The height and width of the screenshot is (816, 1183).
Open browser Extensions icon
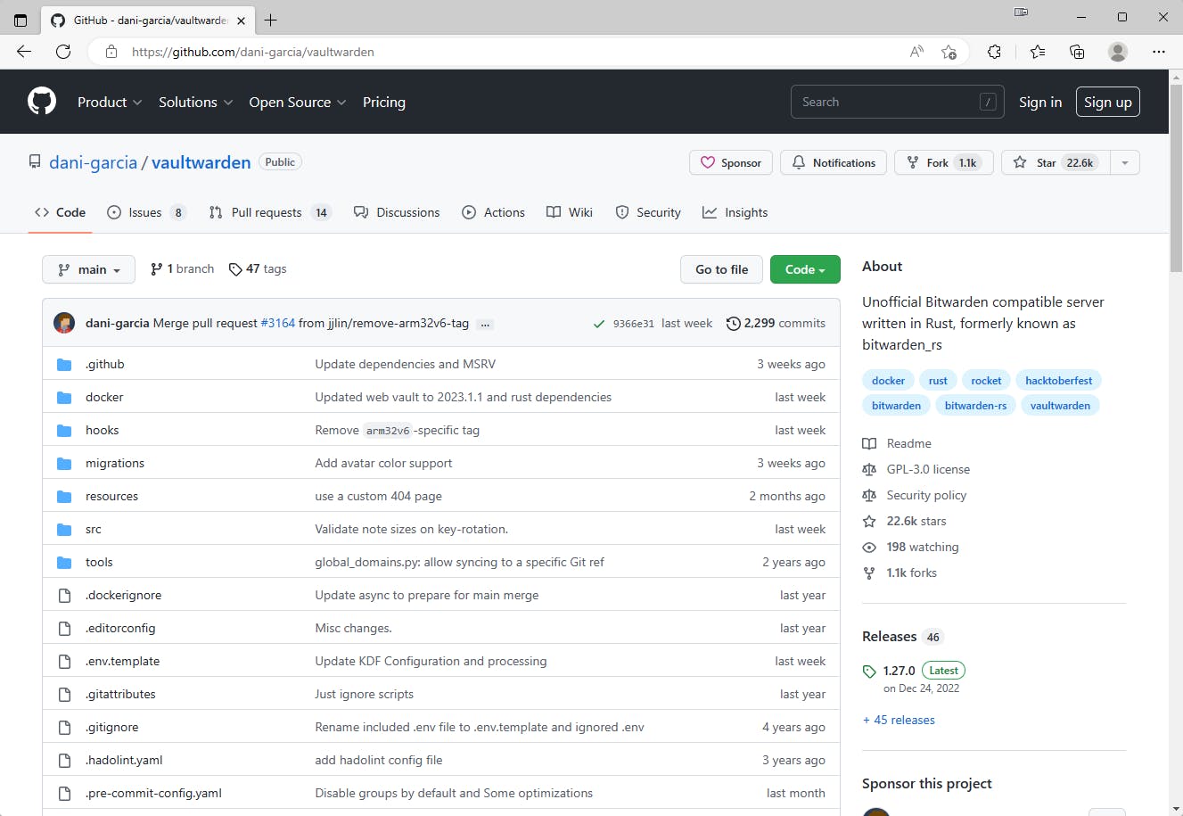tap(995, 52)
